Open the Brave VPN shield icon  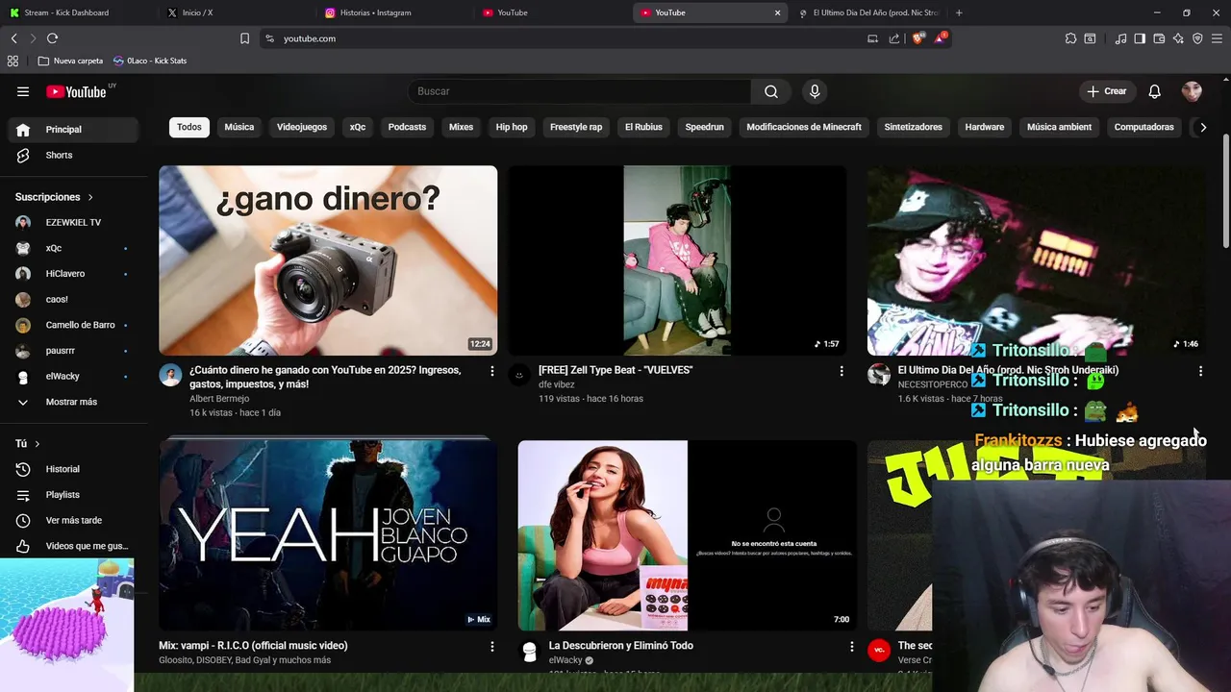pos(1197,38)
